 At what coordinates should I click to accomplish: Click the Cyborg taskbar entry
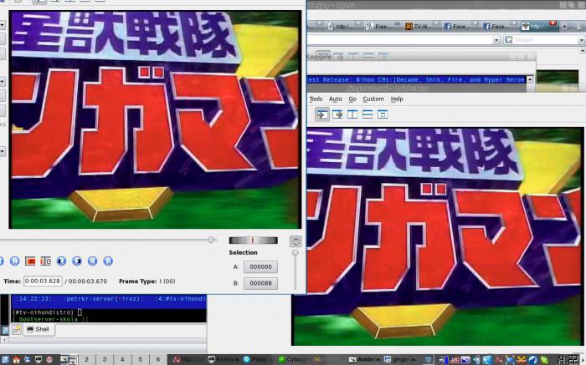tap(296, 359)
